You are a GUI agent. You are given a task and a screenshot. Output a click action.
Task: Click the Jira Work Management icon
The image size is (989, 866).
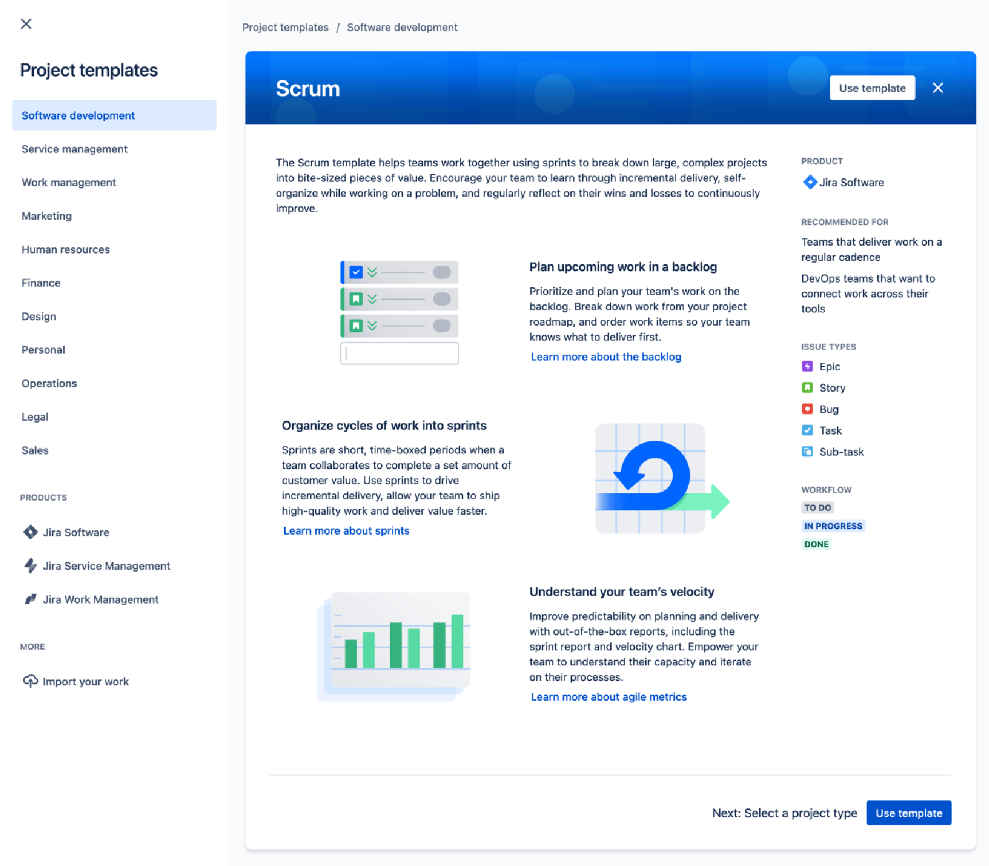[x=30, y=599]
